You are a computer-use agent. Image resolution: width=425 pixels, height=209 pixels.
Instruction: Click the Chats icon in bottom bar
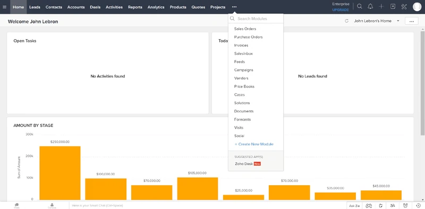click(17, 206)
